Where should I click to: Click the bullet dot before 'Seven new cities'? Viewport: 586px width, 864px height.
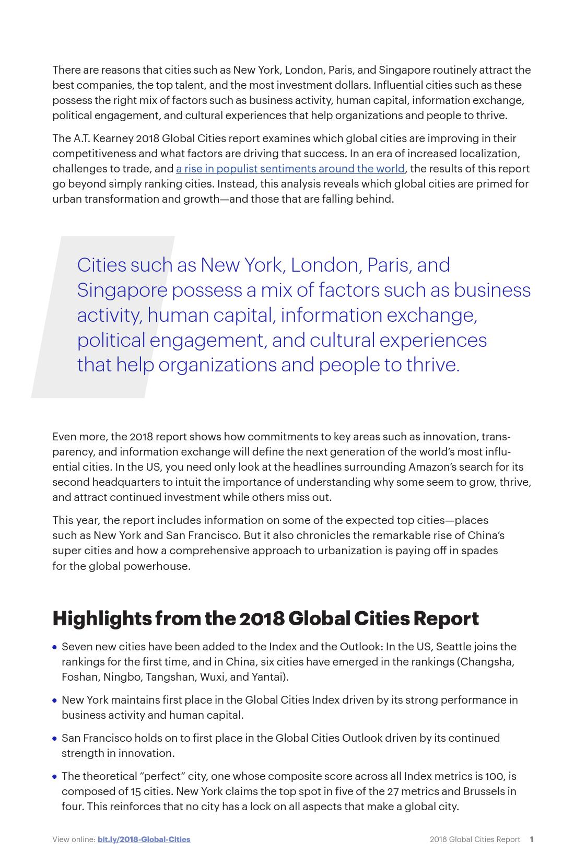point(55,647)
